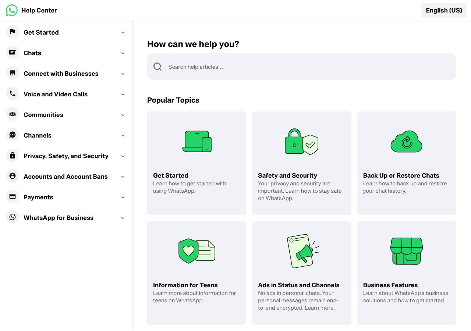Open the Safety and Security topic title
The width and height of the screenshot is (471, 331).
pyautogui.click(x=287, y=175)
